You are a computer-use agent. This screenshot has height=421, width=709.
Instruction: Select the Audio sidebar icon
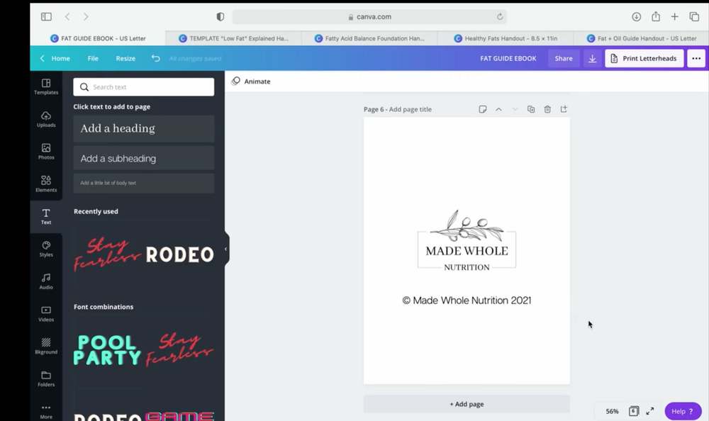(45, 281)
